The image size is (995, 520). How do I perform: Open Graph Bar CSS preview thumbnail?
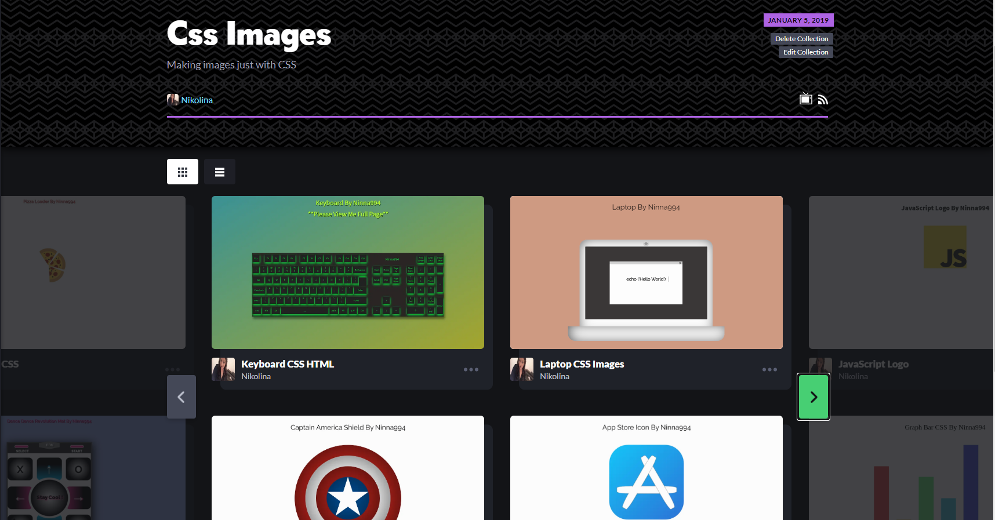click(x=902, y=468)
